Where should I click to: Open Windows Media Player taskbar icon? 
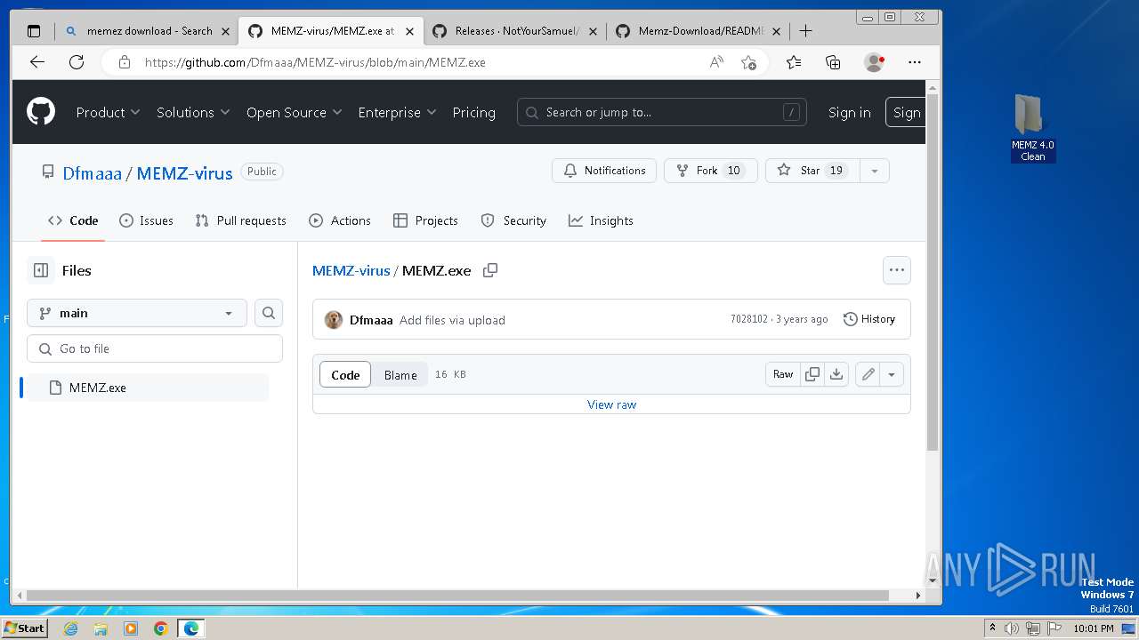click(x=131, y=628)
